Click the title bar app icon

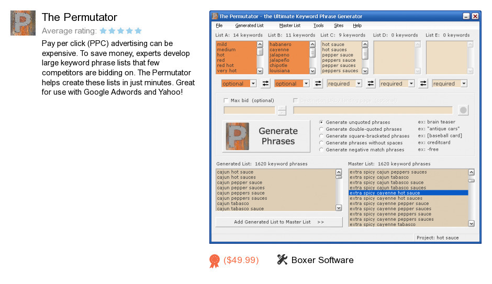(215, 16)
